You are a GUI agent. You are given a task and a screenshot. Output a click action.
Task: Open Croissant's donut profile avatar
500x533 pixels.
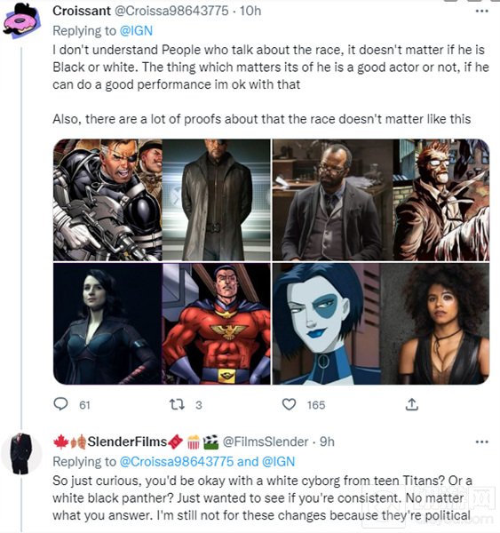(x=21, y=21)
